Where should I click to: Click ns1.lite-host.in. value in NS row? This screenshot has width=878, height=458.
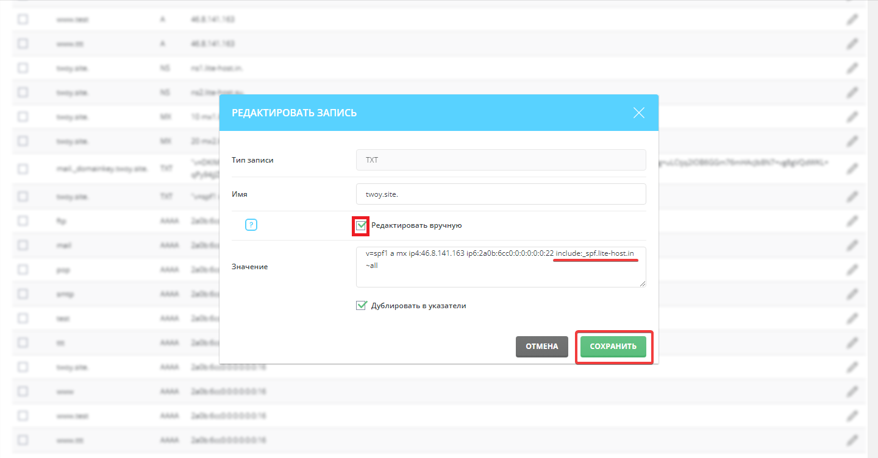[217, 68]
